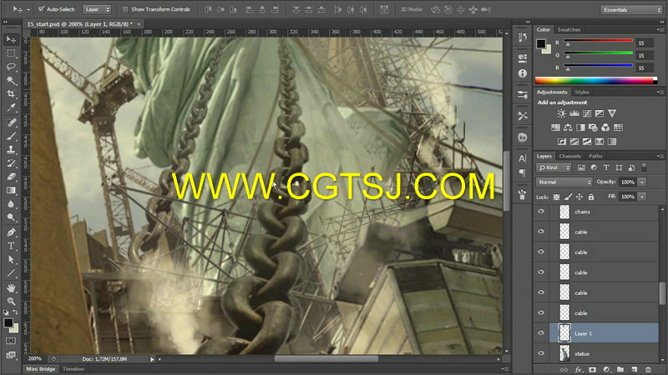This screenshot has height=375, width=668.
Task: Select the Path Selection tool
Action: pos(11,260)
